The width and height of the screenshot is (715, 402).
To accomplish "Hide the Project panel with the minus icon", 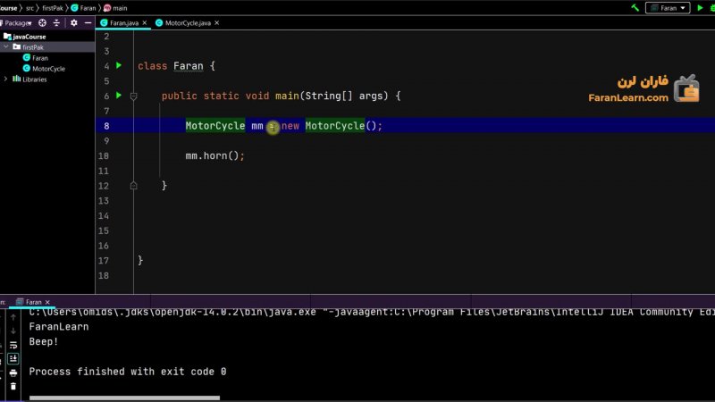I will (x=88, y=22).
